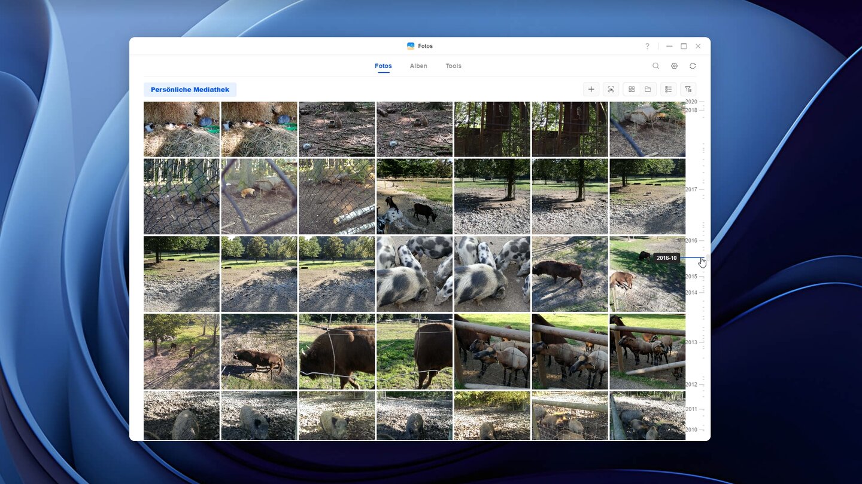Click the Persönliche Mediathek button

click(190, 90)
